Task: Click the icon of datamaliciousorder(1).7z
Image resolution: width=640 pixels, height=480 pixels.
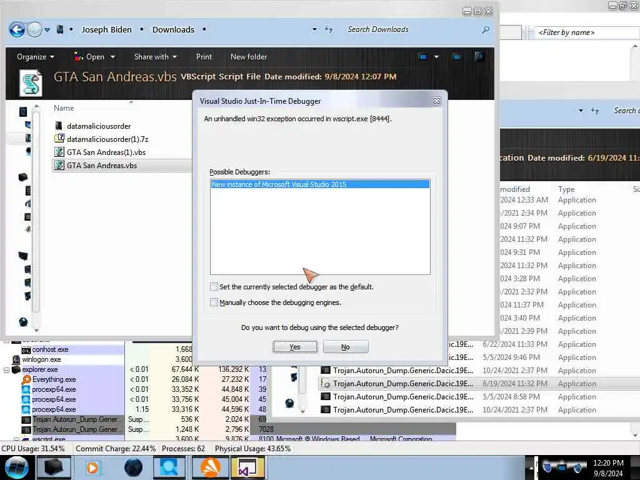Action: pos(59,138)
